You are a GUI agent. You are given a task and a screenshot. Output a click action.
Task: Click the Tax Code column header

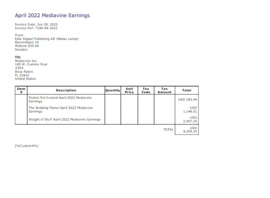[x=146, y=90]
